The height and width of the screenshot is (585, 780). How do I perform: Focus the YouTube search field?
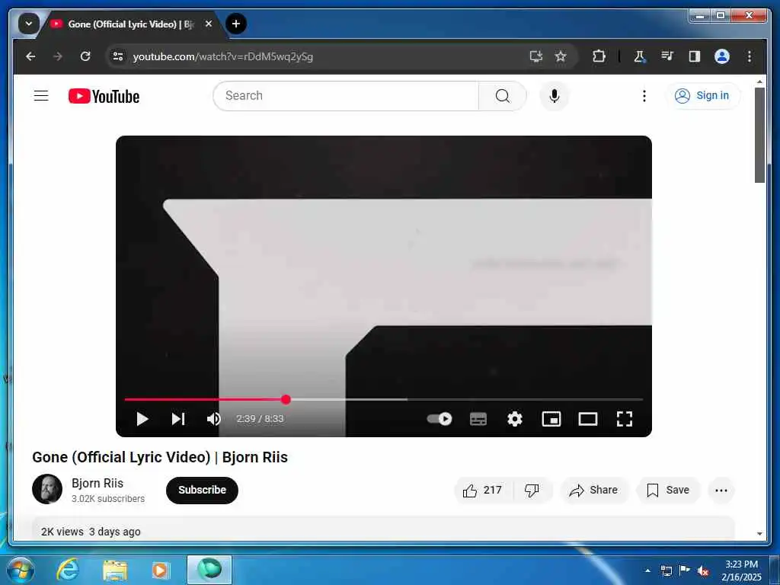pos(347,95)
